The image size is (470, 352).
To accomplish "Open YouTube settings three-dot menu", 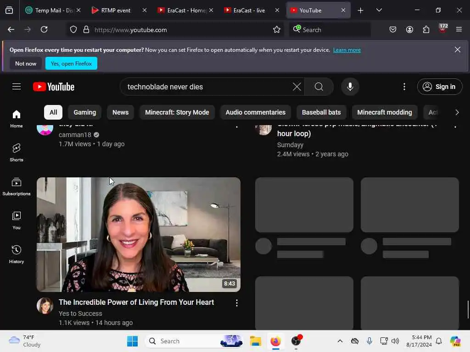I will pyautogui.click(x=404, y=87).
